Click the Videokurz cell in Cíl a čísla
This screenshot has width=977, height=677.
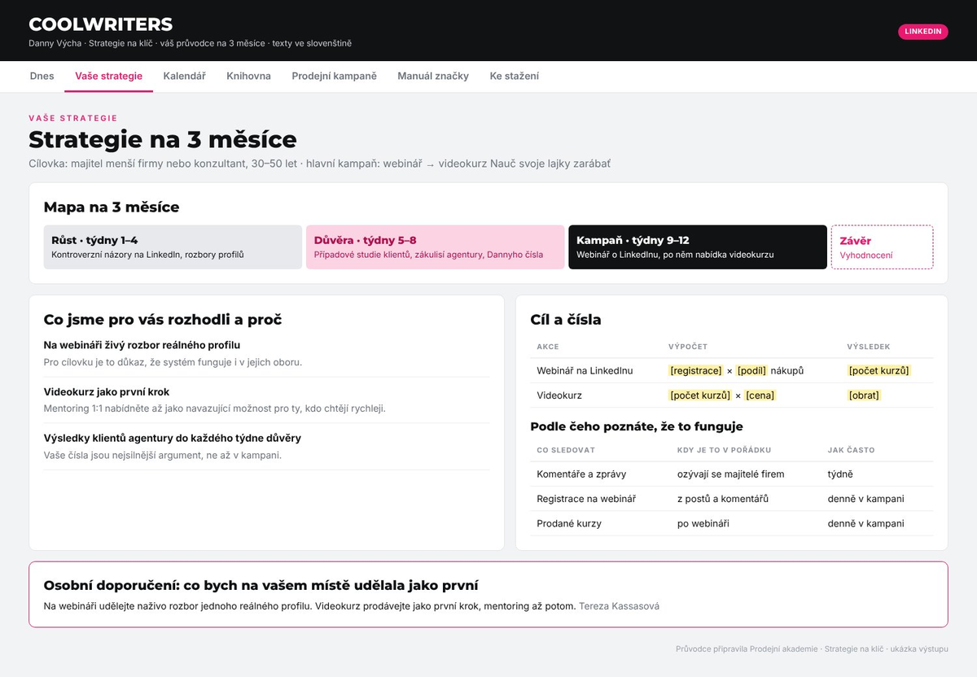coord(559,395)
